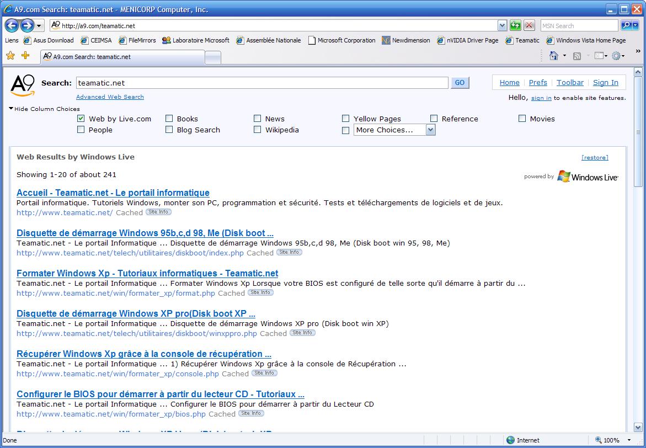Click Site Info for teamatic.net homepage
This screenshot has width=646, height=448.
point(159,212)
